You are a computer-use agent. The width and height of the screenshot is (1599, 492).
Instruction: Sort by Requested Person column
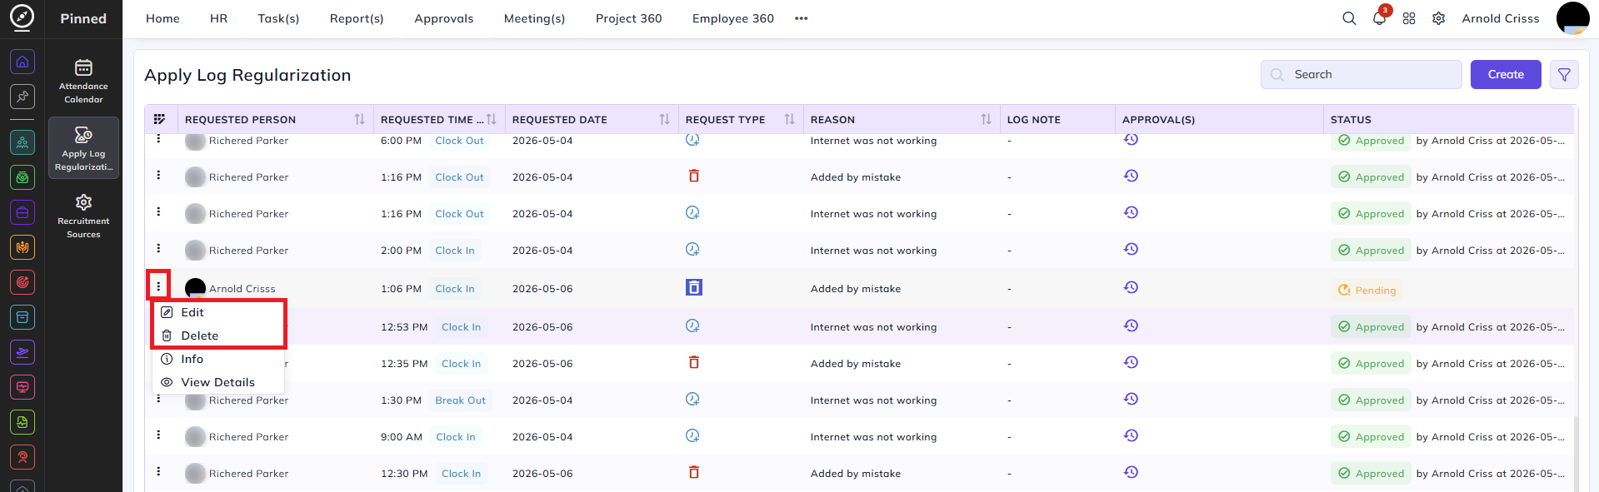359,119
